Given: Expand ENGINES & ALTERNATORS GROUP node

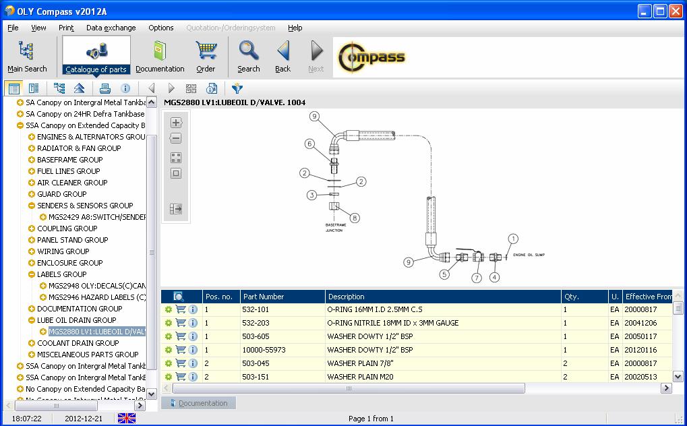Looking at the screenshot, I should click(32, 137).
